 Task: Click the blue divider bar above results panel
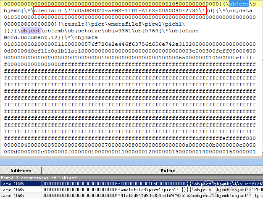[x=131, y=162]
